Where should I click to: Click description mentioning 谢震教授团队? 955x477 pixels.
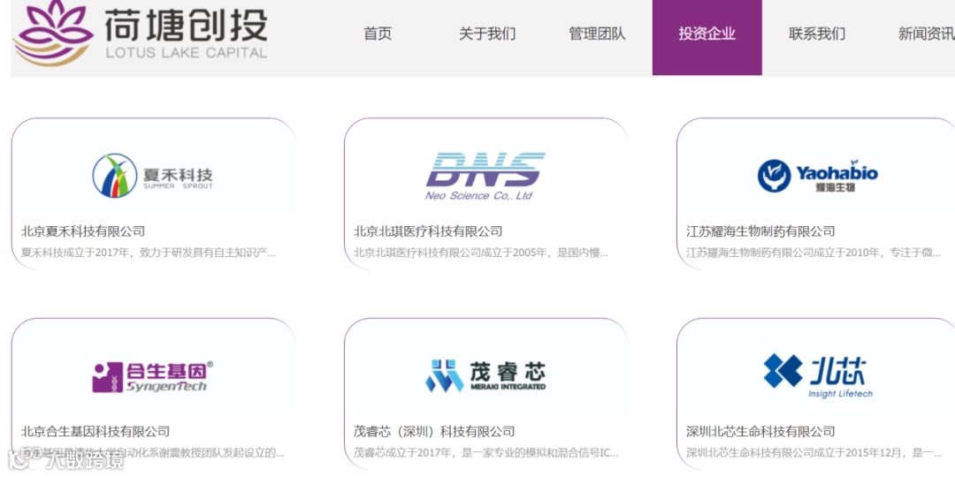pyautogui.click(x=152, y=453)
